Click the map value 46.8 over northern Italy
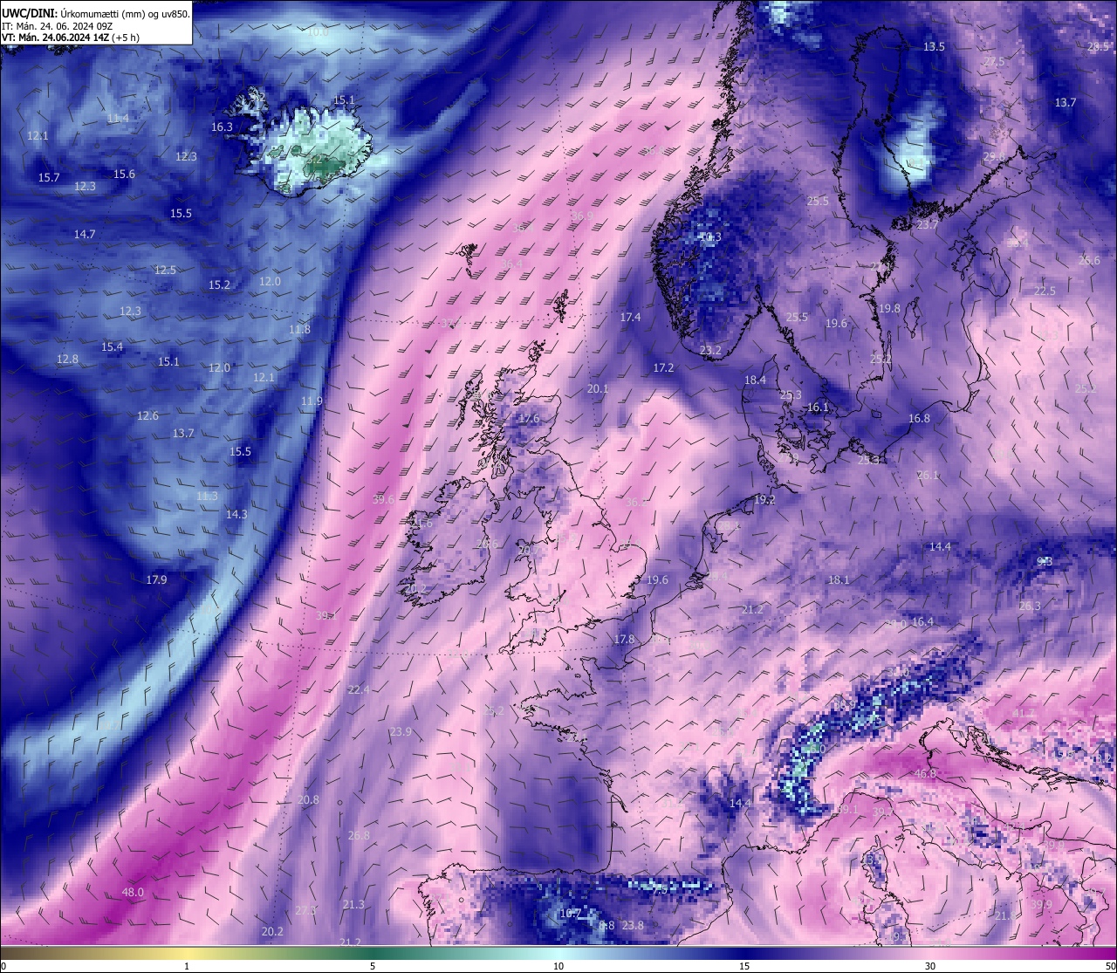The image size is (1117, 973). (925, 773)
